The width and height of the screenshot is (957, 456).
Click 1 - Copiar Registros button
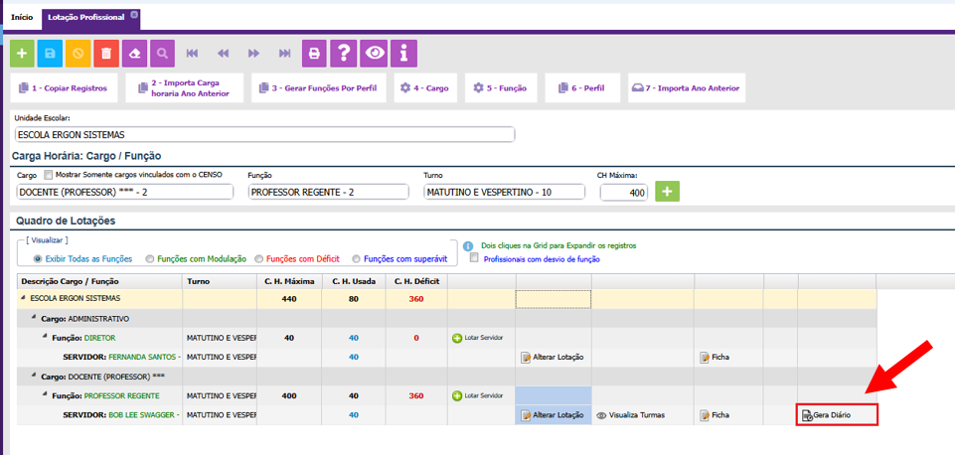coord(64,88)
